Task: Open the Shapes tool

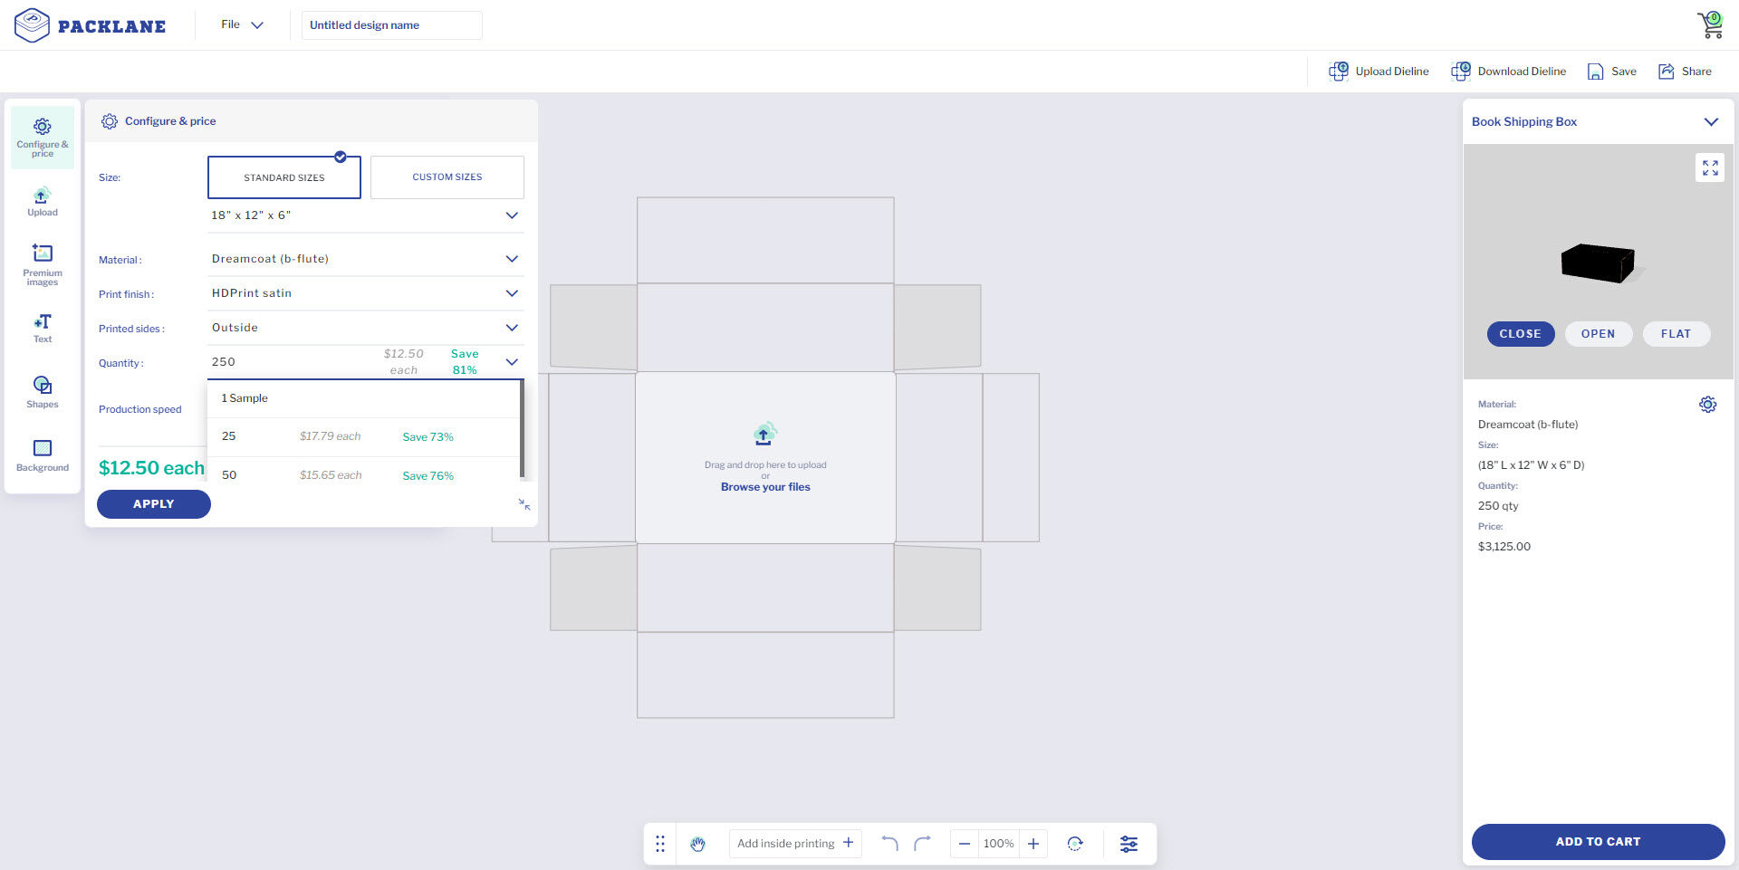Action: coord(42,391)
